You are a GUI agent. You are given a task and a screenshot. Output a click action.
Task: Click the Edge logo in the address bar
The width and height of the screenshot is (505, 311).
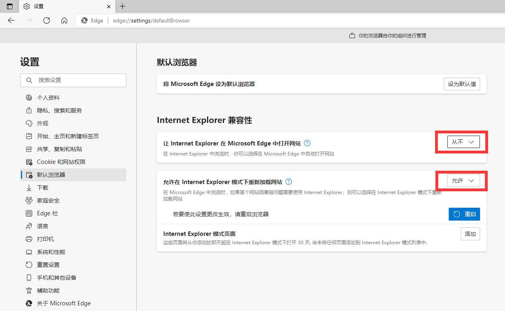(x=84, y=20)
